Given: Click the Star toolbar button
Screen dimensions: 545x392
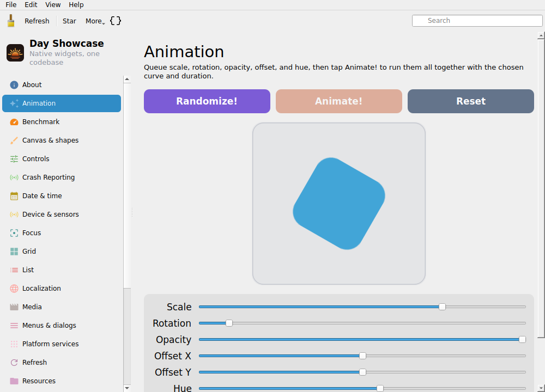Looking at the screenshot, I should (x=69, y=21).
